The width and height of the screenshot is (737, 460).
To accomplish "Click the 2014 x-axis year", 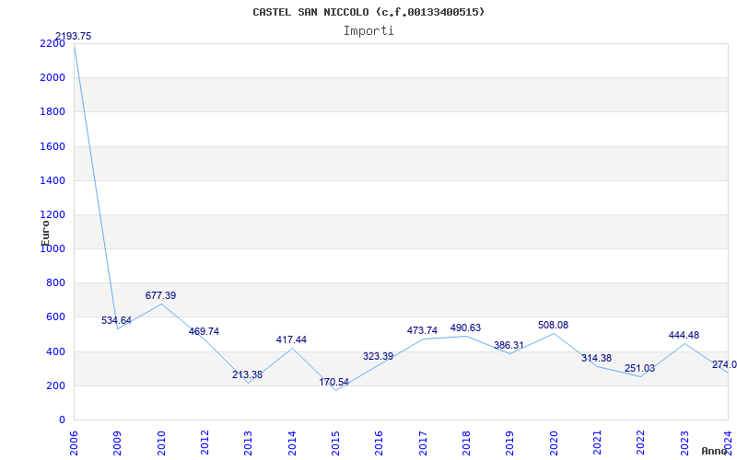I will (292, 443).
